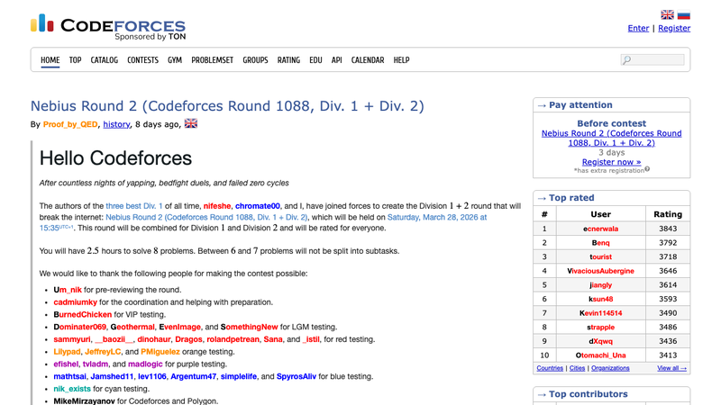Open SpyrosAliv profile link
Image resolution: width=721 pixels, height=405 pixels.
297,376
